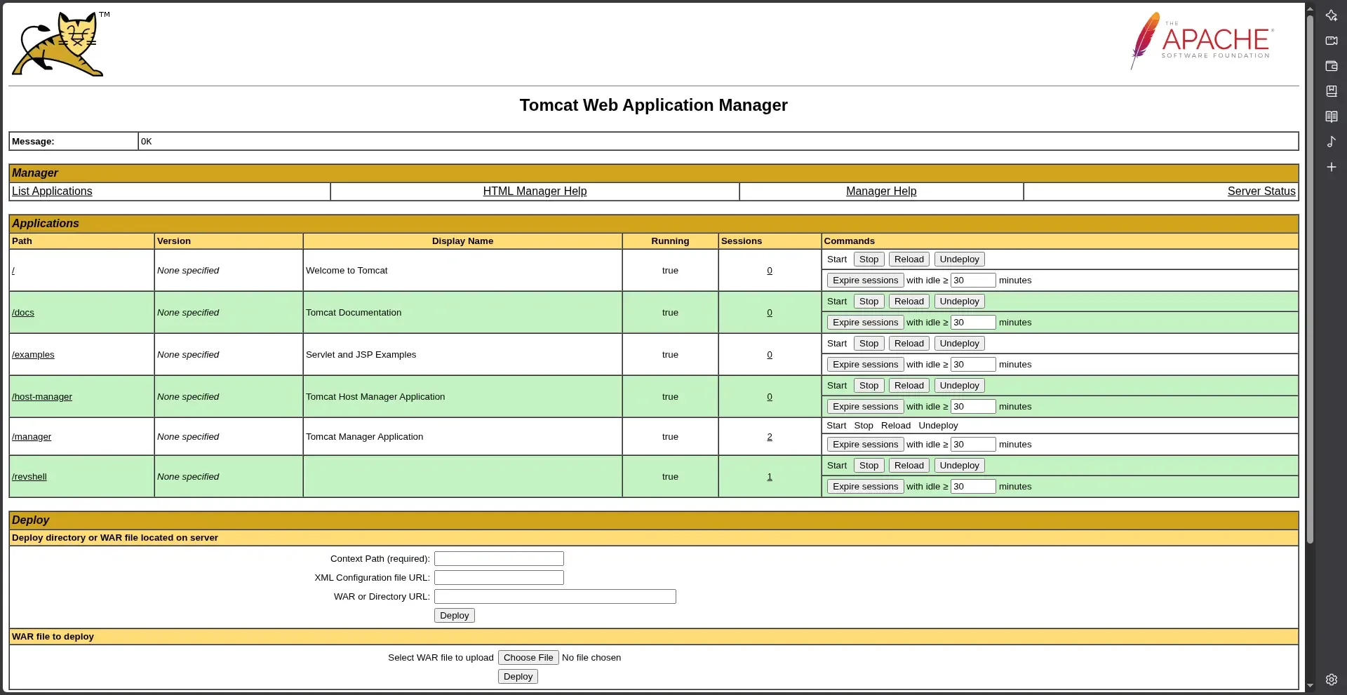Screen dimensions: 1347x695
Task: Click the page vertical scrollbar
Action: (x=1310, y=281)
